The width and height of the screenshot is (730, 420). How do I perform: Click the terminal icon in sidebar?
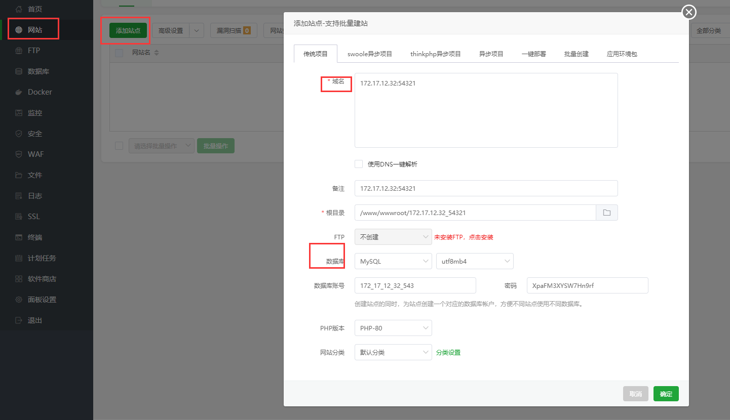[x=19, y=237]
